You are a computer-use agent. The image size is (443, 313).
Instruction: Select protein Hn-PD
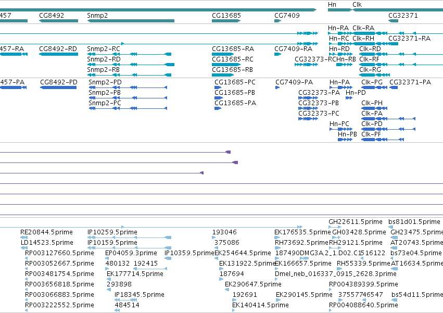[356, 93]
